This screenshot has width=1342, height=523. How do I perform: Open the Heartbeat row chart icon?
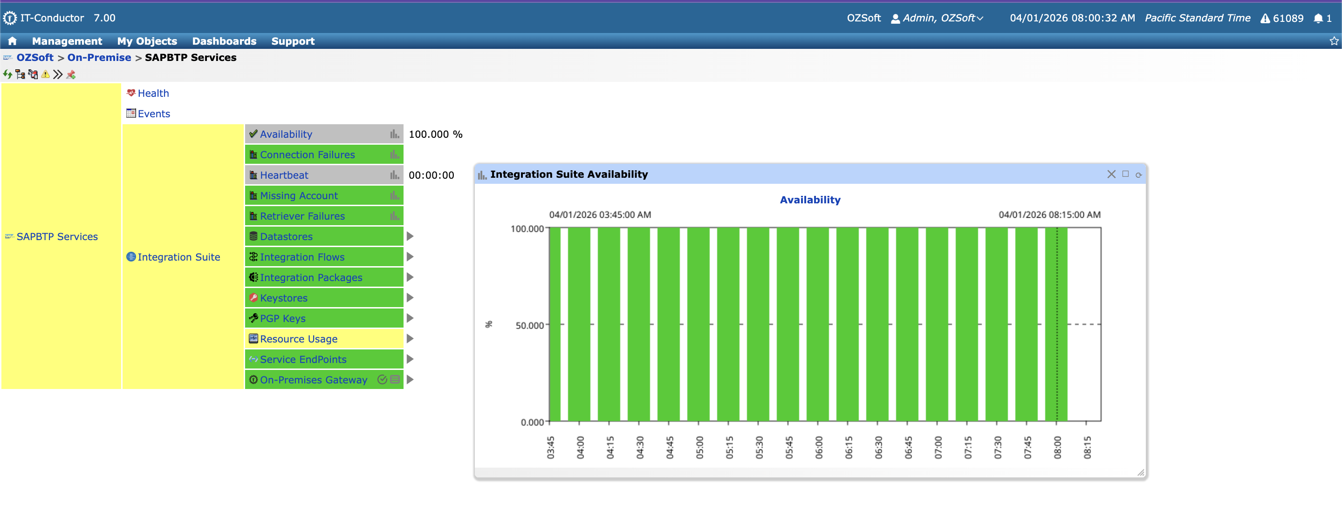(394, 175)
